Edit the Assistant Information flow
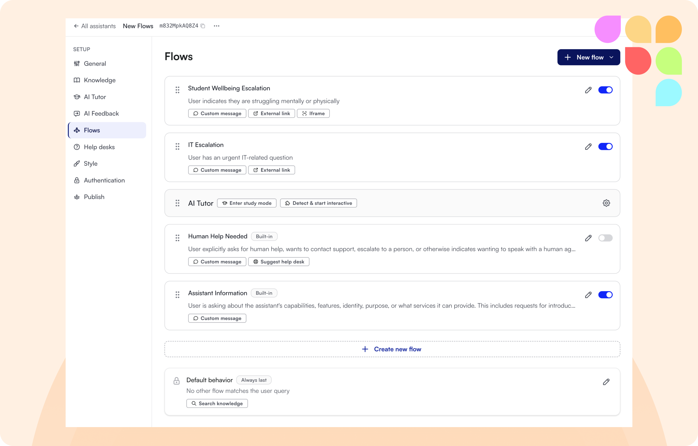The height and width of the screenshot is (446, 698). tap(588, 295)
